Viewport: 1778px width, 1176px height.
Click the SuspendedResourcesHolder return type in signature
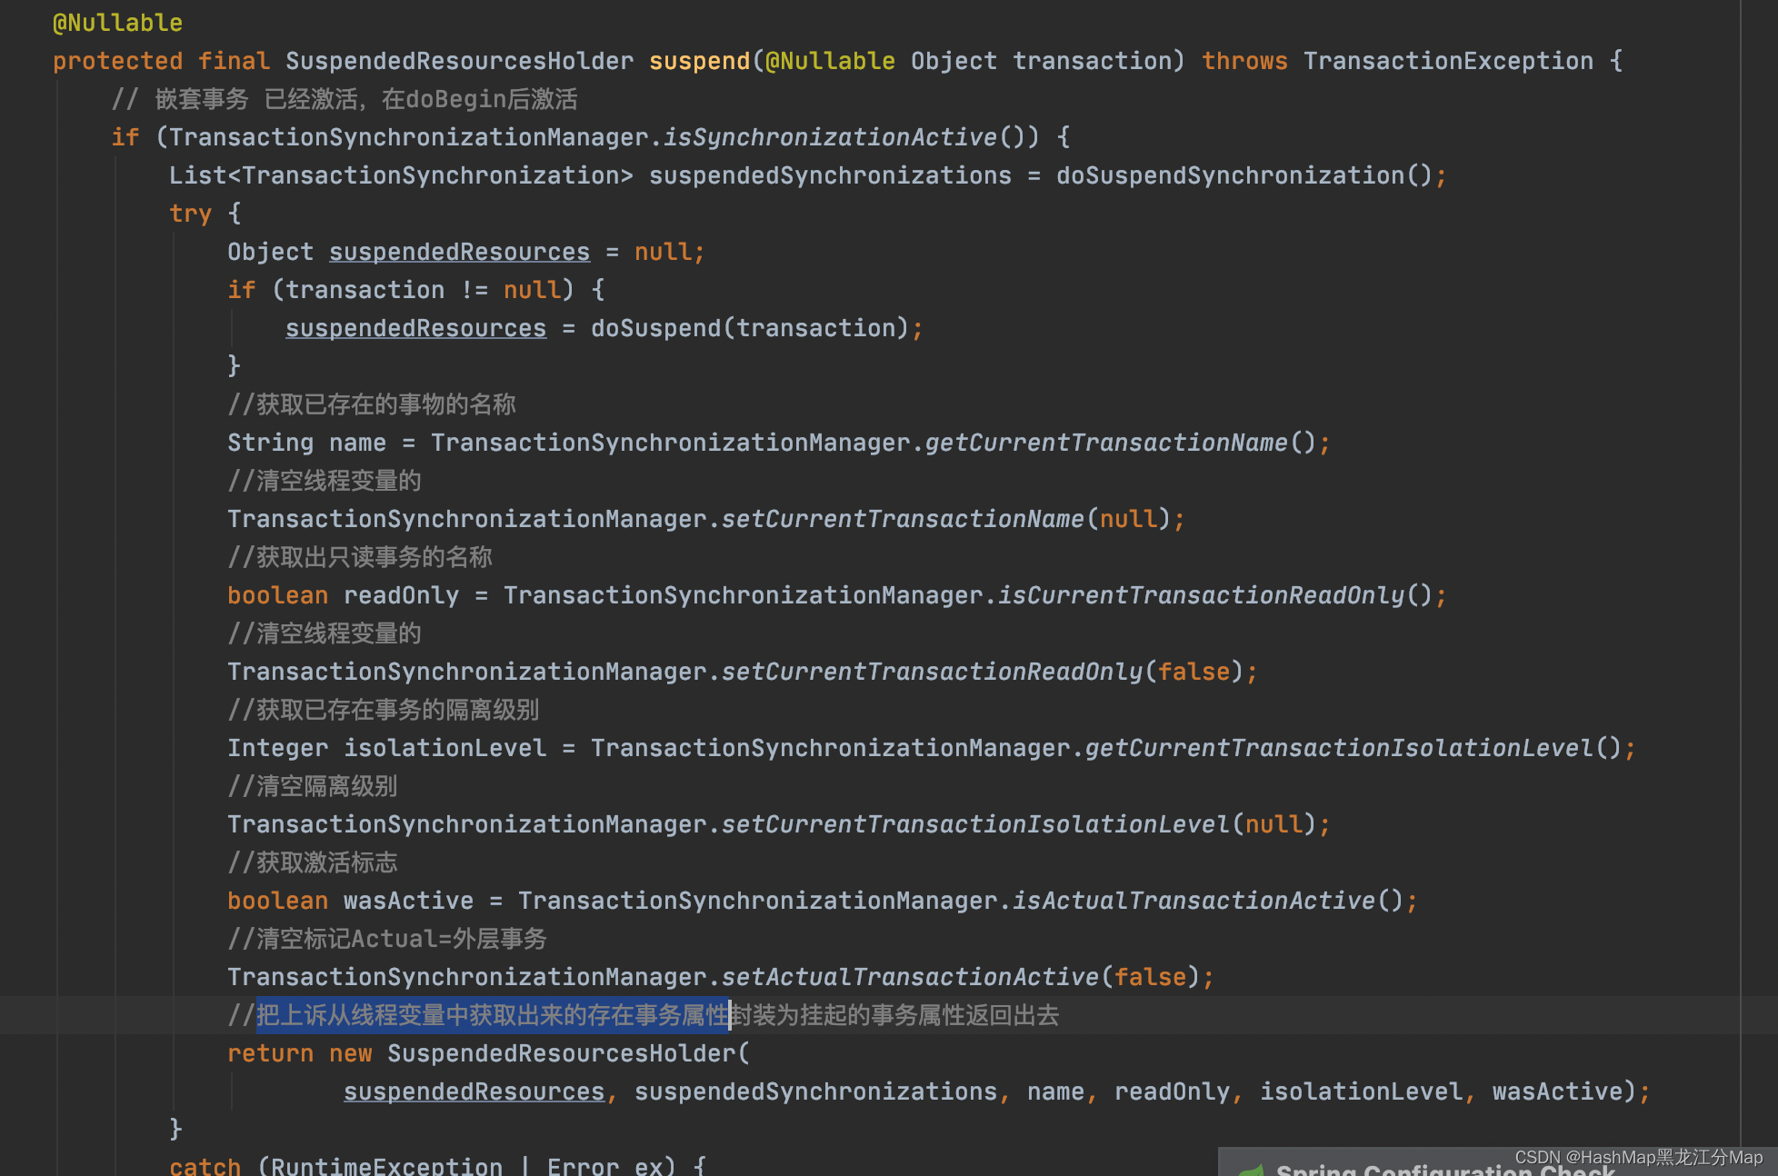click(x=459, y=61)
